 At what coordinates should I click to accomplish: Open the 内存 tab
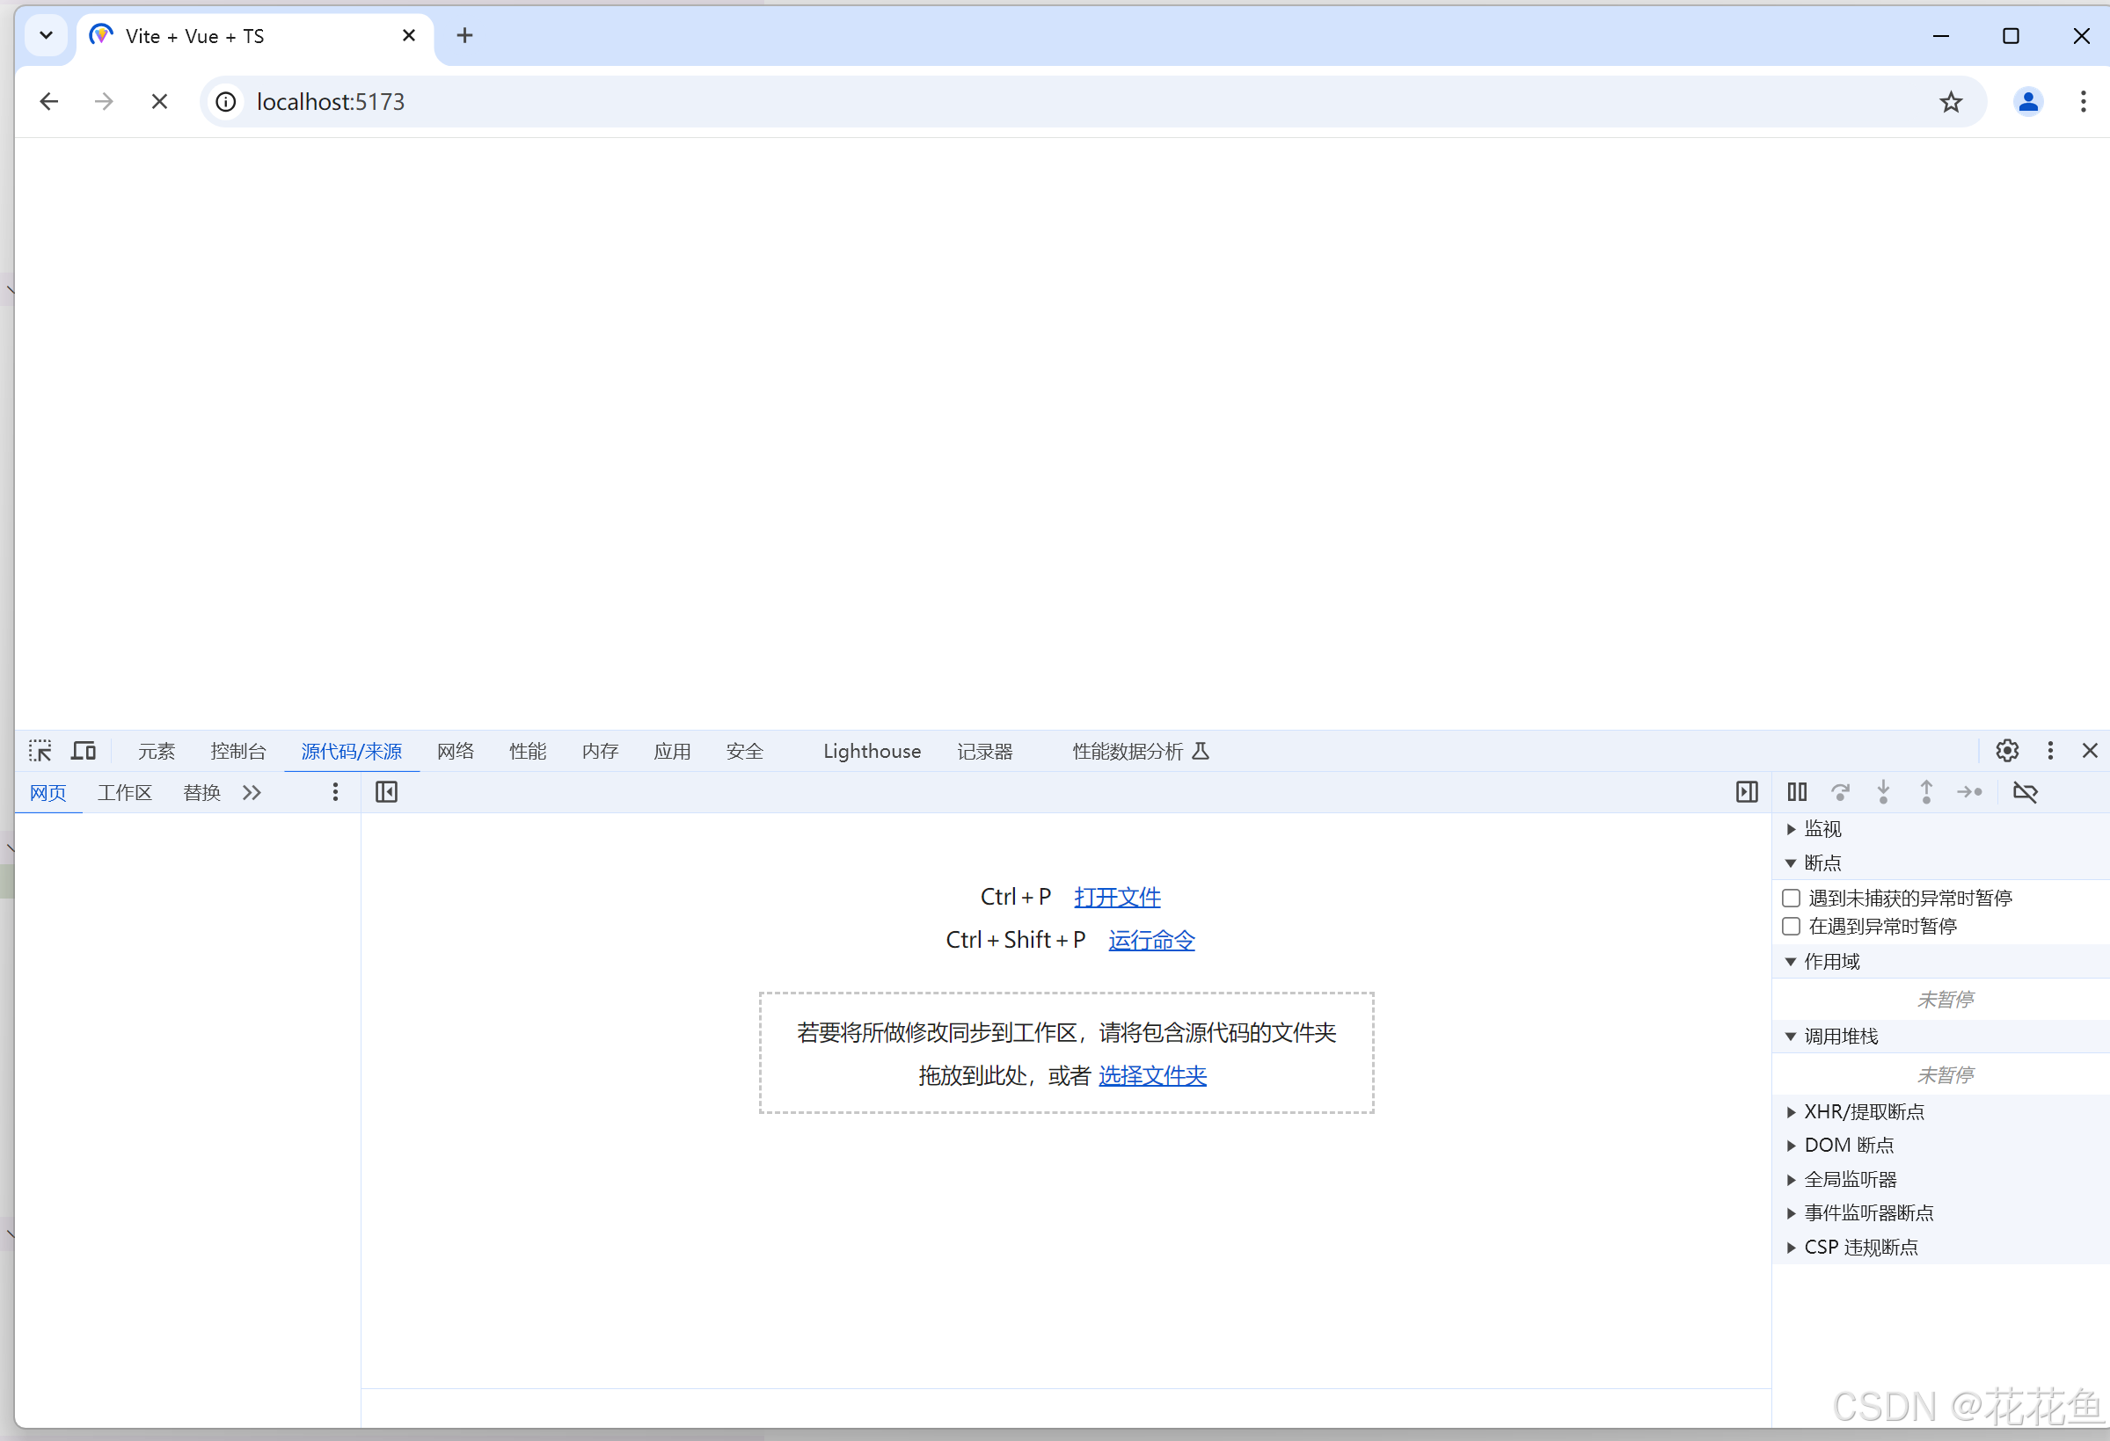[x=600, y=752]
